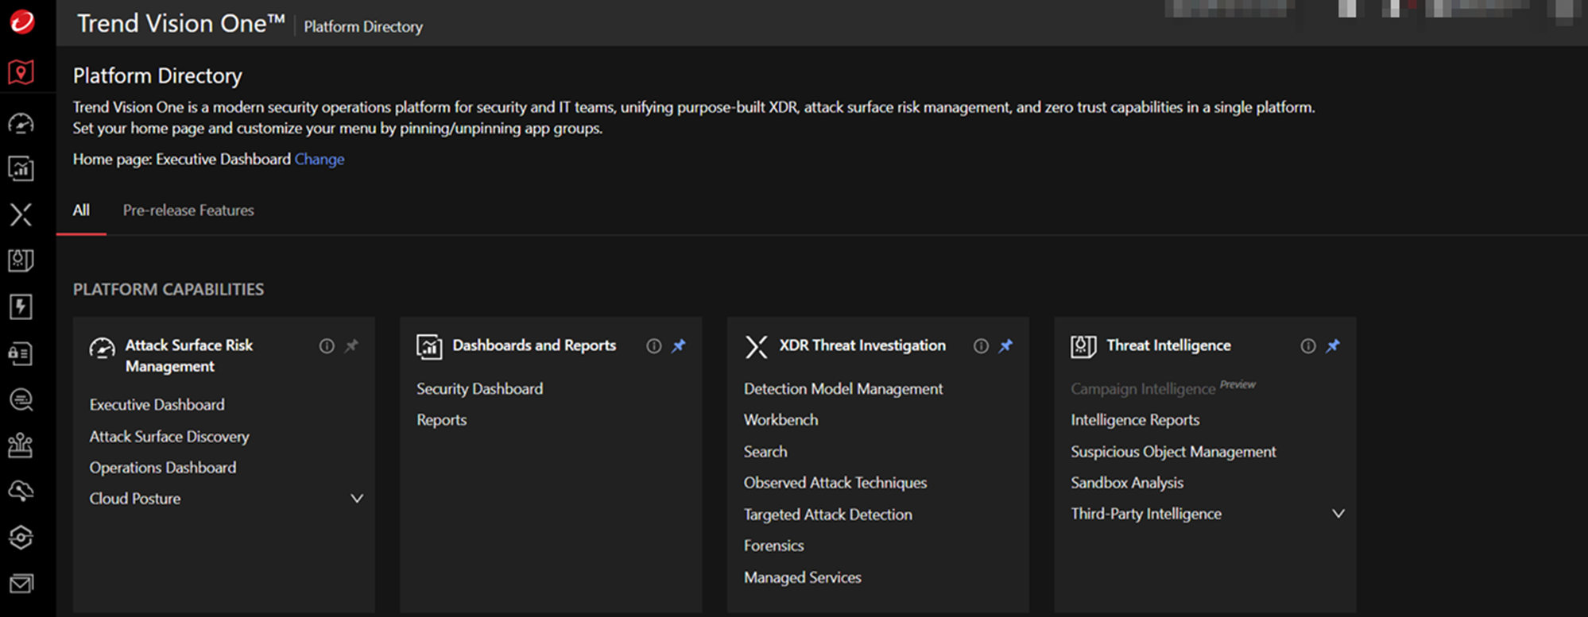Pin the Attack Surface Risk Management group
The width and height of the screenshot is (1588, 617).
(351, 346)
